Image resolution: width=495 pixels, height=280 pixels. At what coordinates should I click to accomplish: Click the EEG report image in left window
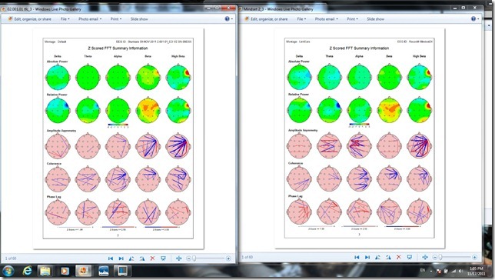[x=118, y=138]
